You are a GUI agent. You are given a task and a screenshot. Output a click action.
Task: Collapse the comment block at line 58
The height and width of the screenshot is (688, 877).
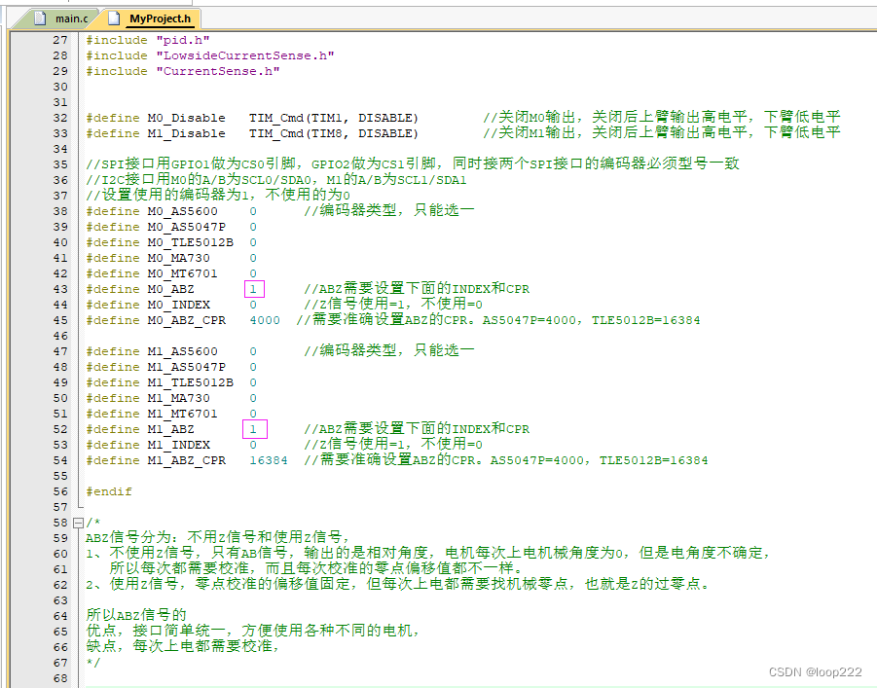pos(78,523)
